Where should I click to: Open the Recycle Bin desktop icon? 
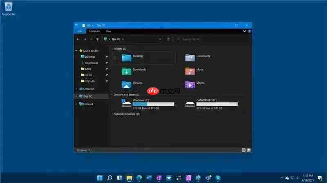[x=8, y=9]
